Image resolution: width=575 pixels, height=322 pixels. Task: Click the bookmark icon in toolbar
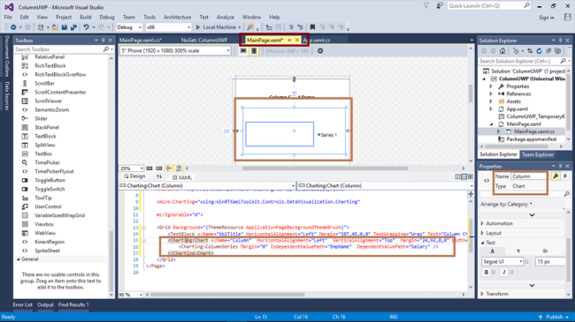pyautogui.click(x=312, y=27)
